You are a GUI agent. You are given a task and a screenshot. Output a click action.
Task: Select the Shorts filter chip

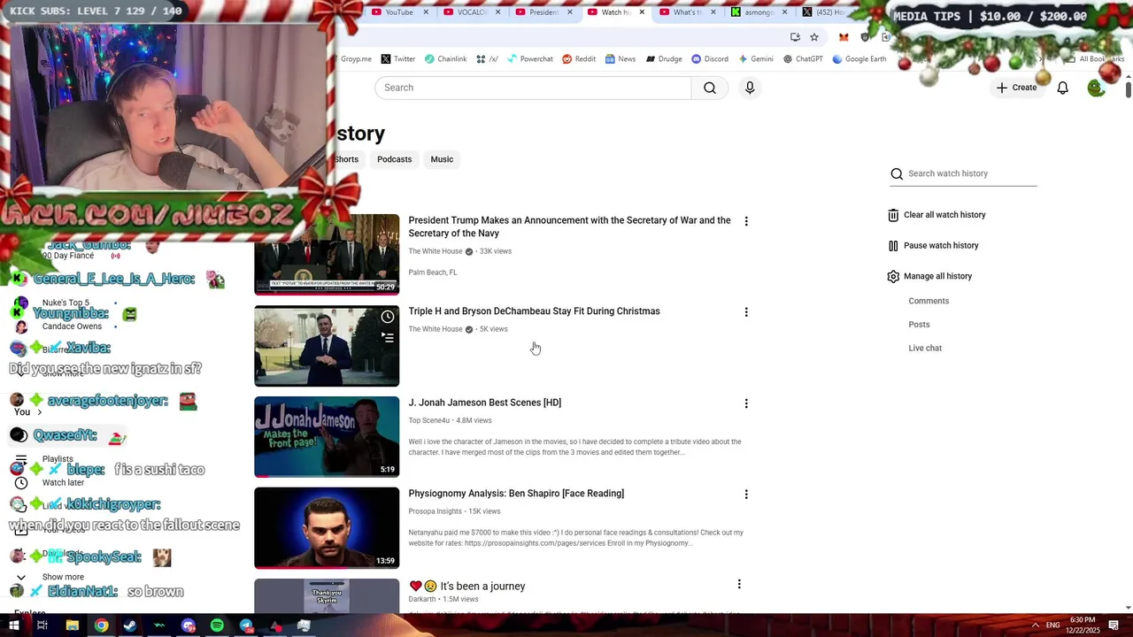(x=346, y=159)
